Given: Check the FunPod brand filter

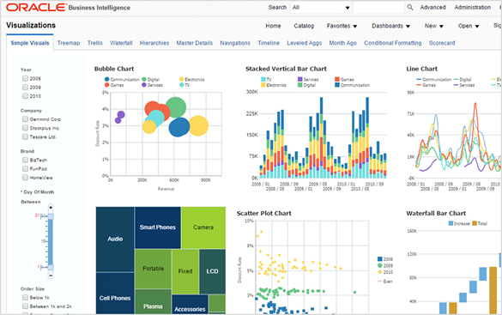Looking at the screenshot, I should pyautogui.click(x=25, y=168).
